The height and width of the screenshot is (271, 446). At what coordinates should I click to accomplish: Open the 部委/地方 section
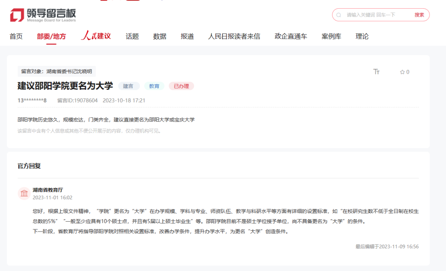click(x=51, y=36)
